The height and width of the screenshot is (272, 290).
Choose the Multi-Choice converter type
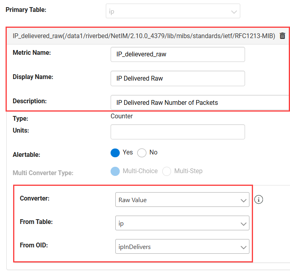click(x=115, y=171)
